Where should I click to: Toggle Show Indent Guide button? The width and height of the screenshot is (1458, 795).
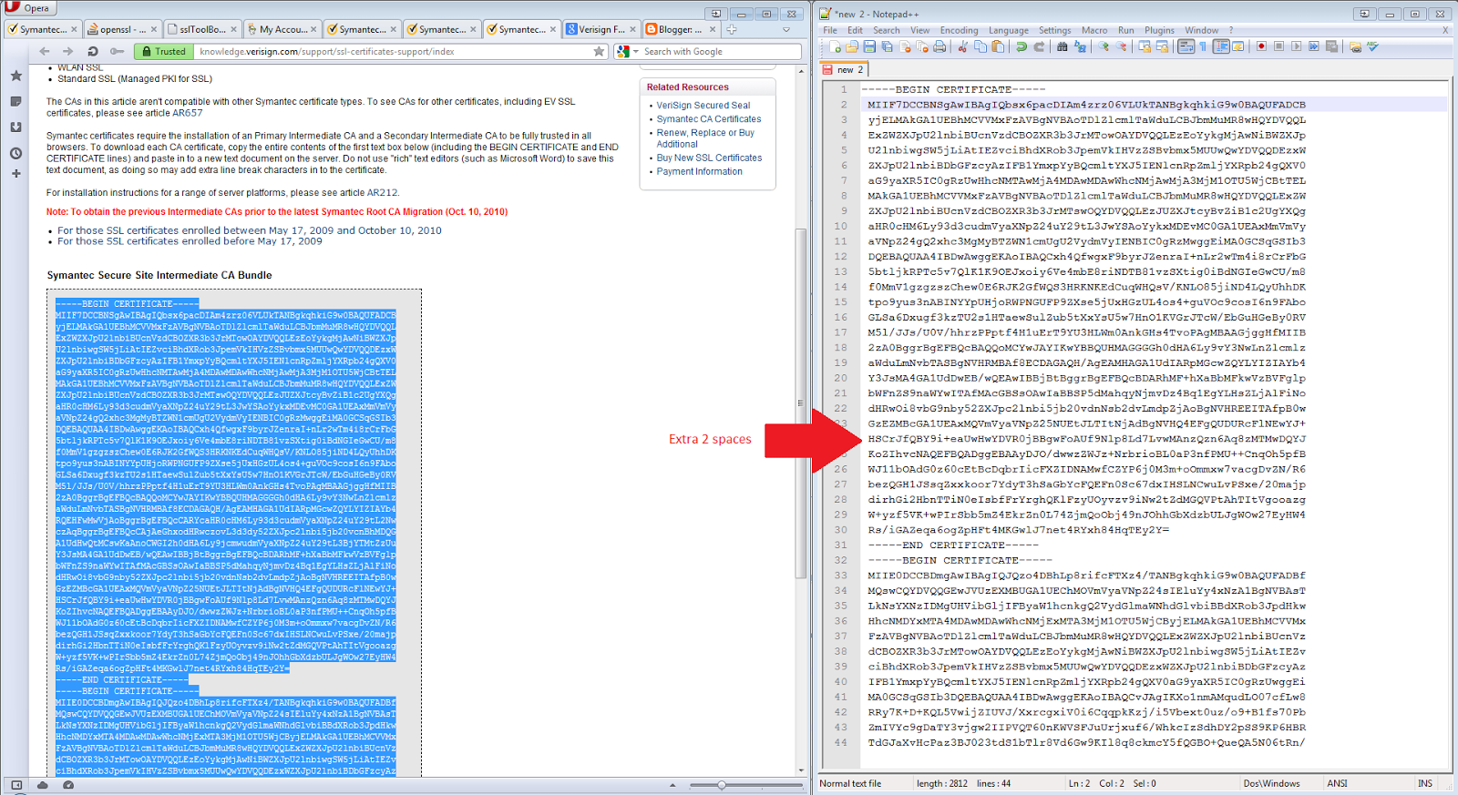pos(1221,46)
